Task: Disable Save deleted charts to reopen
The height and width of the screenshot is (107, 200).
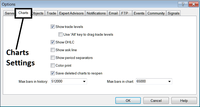Action: point(53,73)
